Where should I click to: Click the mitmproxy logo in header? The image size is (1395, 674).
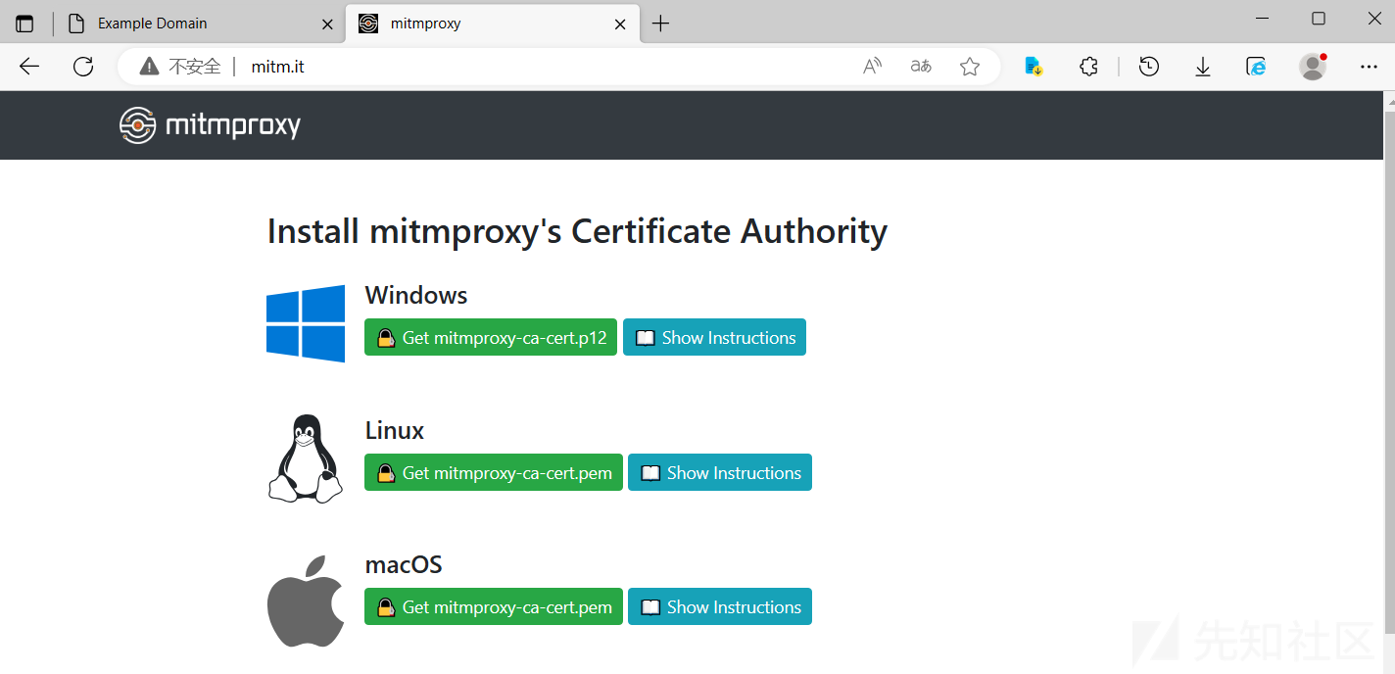coord(210,125)
